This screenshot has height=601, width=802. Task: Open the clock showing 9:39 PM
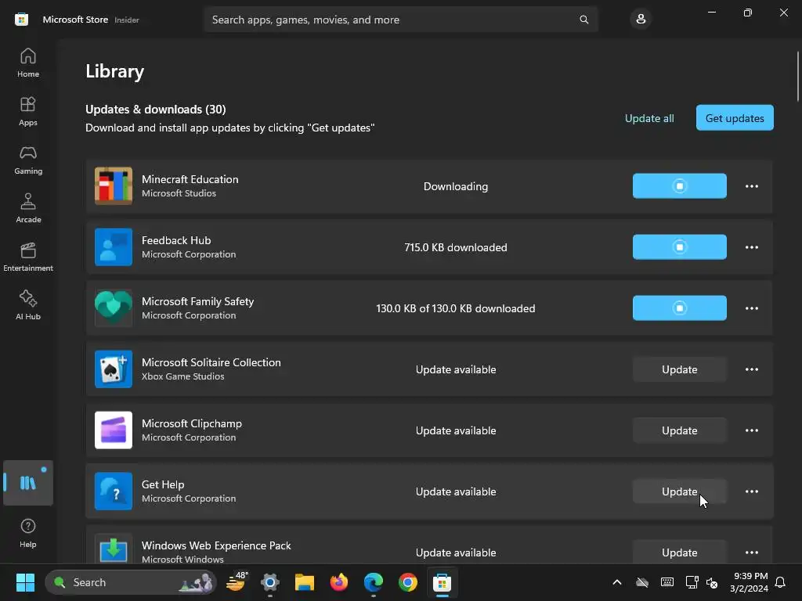click(x=749, y=582)
